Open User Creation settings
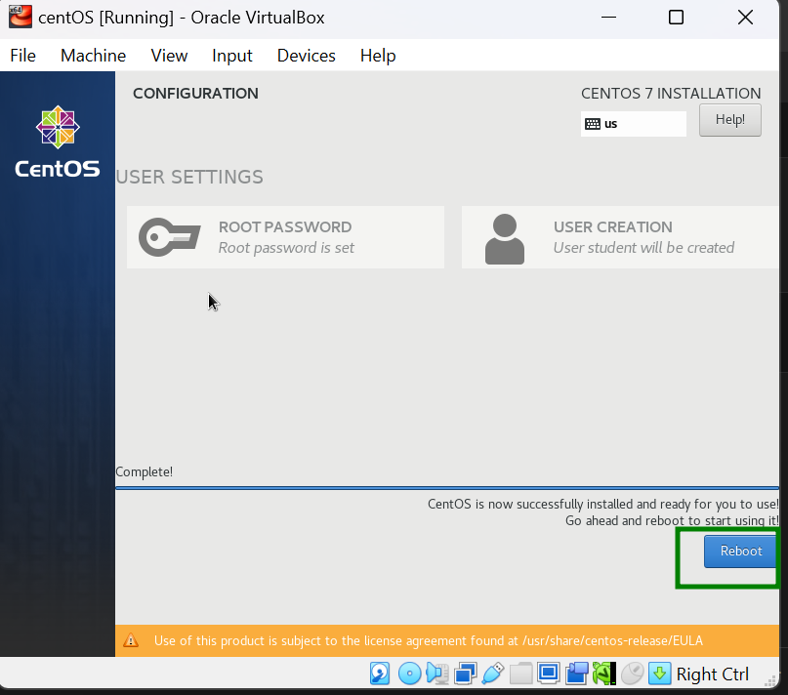 [620, 237]
